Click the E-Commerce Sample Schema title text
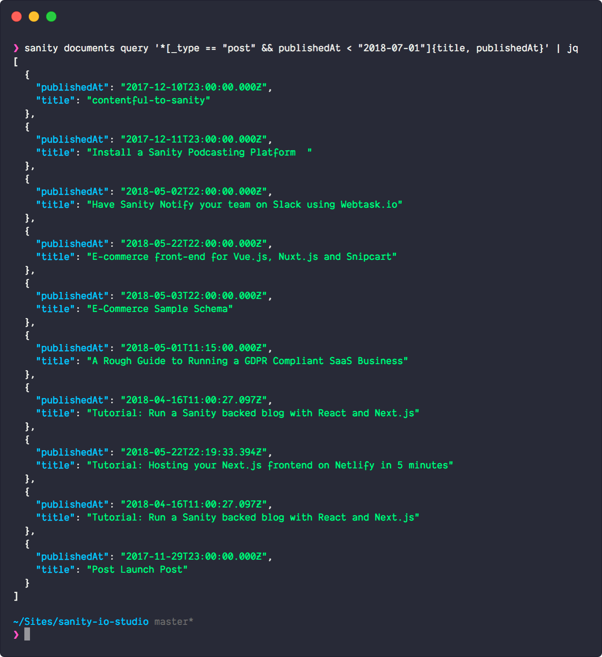 160,309
